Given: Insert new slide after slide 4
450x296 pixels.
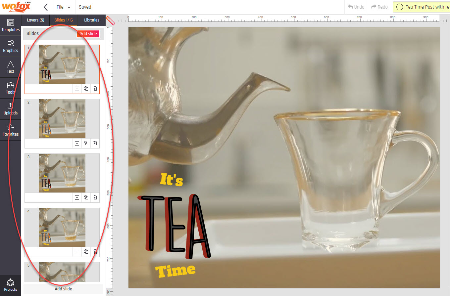Looking at the screenshot, I should [x=77, y=252].
